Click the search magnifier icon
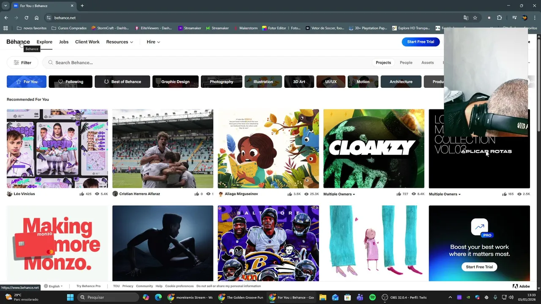Viewport: 541px width, 304px height. 51,62
